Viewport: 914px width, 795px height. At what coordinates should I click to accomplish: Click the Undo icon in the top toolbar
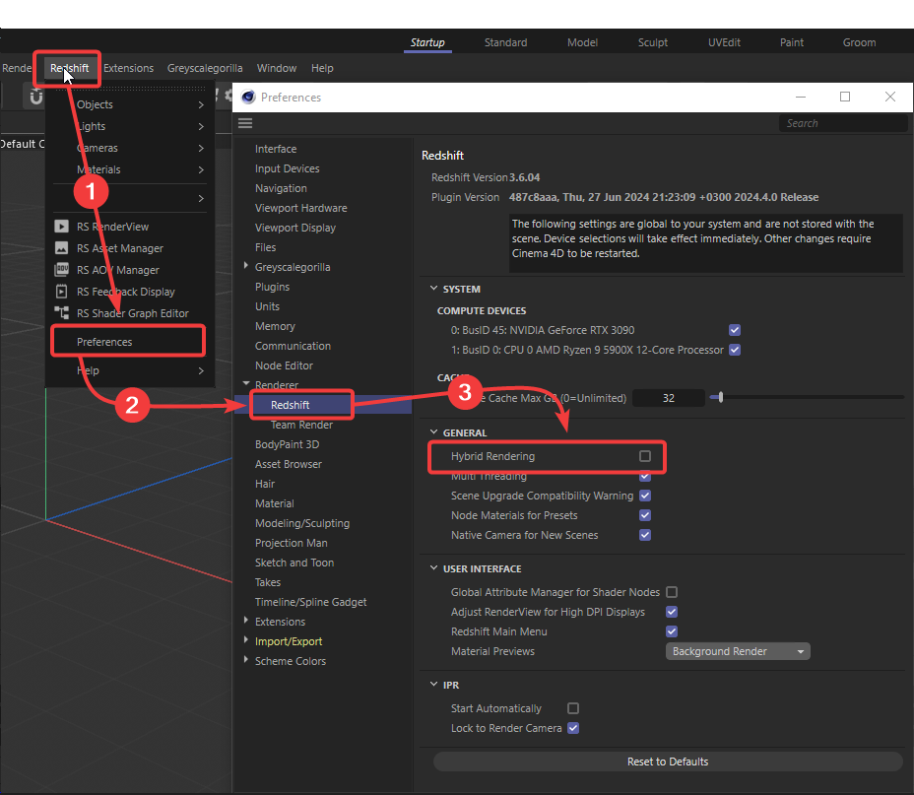35,96
